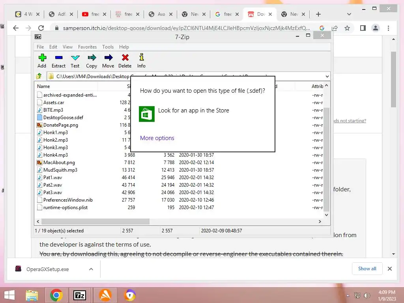
Task: Switch to the Google 'free' tab
Action: pos(227,14)
